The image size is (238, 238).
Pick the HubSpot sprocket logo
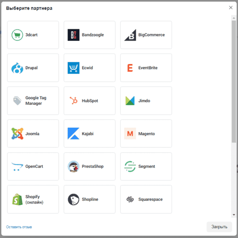(x=73, y=101)
